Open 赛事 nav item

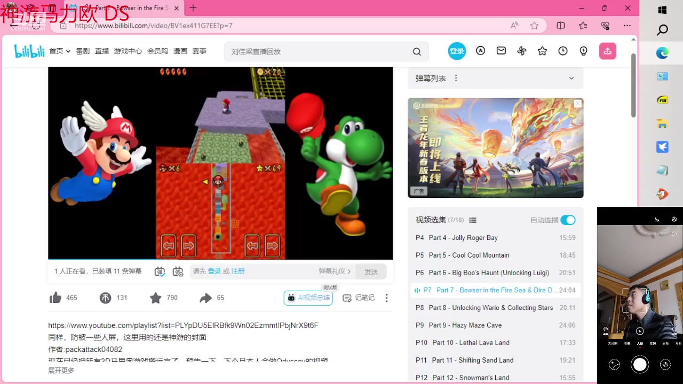pyautogui.click(x=200, y=51)
